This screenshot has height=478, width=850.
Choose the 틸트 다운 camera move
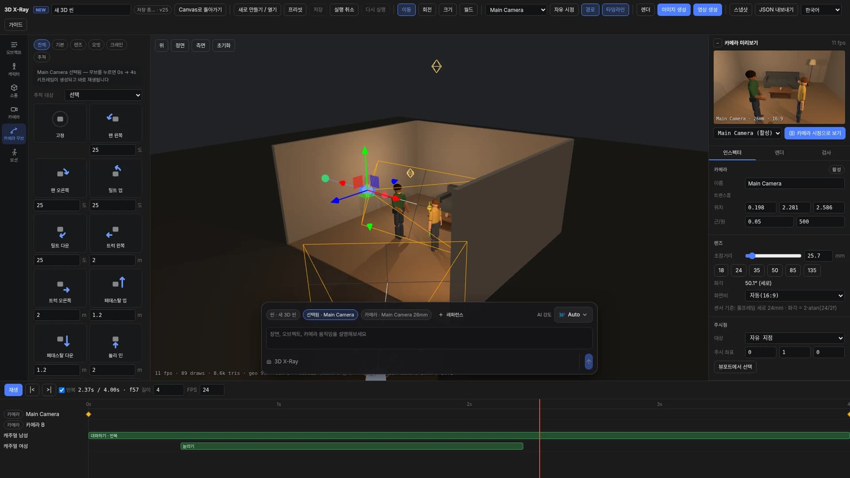60,234
